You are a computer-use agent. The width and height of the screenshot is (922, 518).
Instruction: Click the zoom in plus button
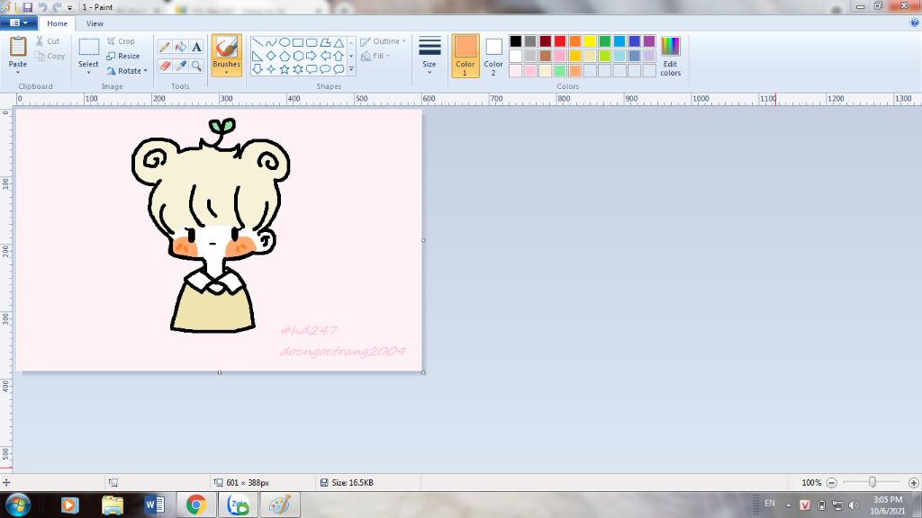pos(913,483)
